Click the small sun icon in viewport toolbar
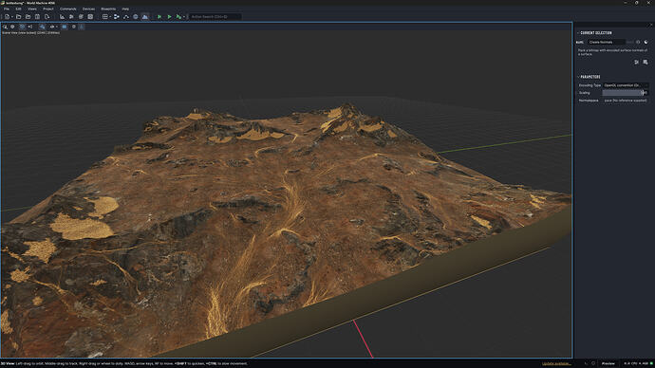Image resolution: width=655 pixels, height=368 pixels. tap(74, 27)
